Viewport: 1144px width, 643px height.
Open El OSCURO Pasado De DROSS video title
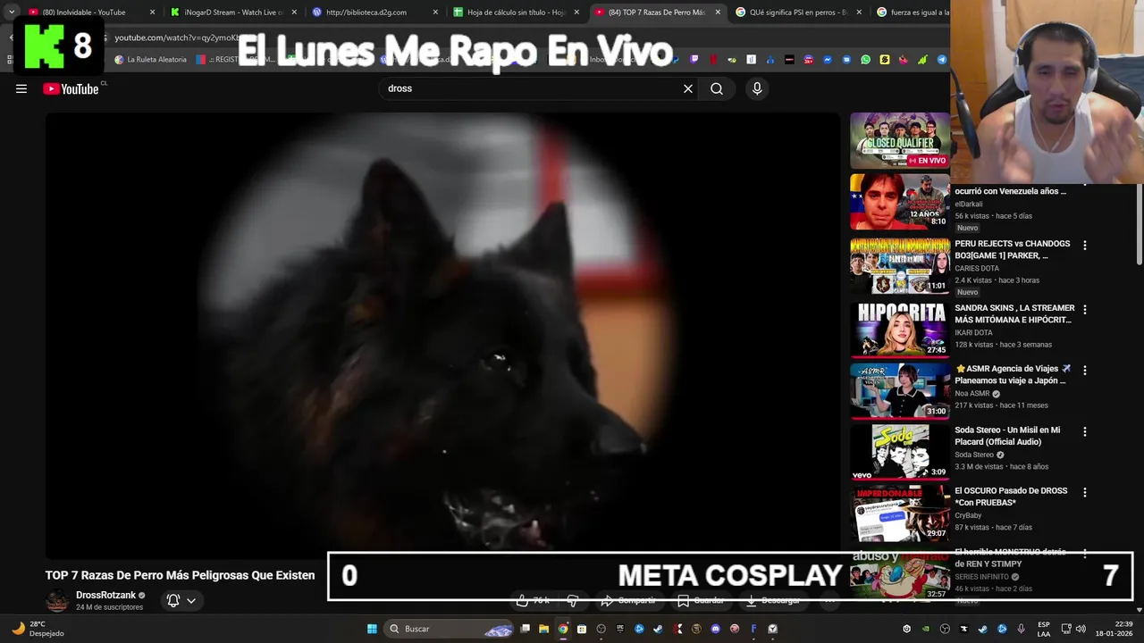coord(1011,497)
